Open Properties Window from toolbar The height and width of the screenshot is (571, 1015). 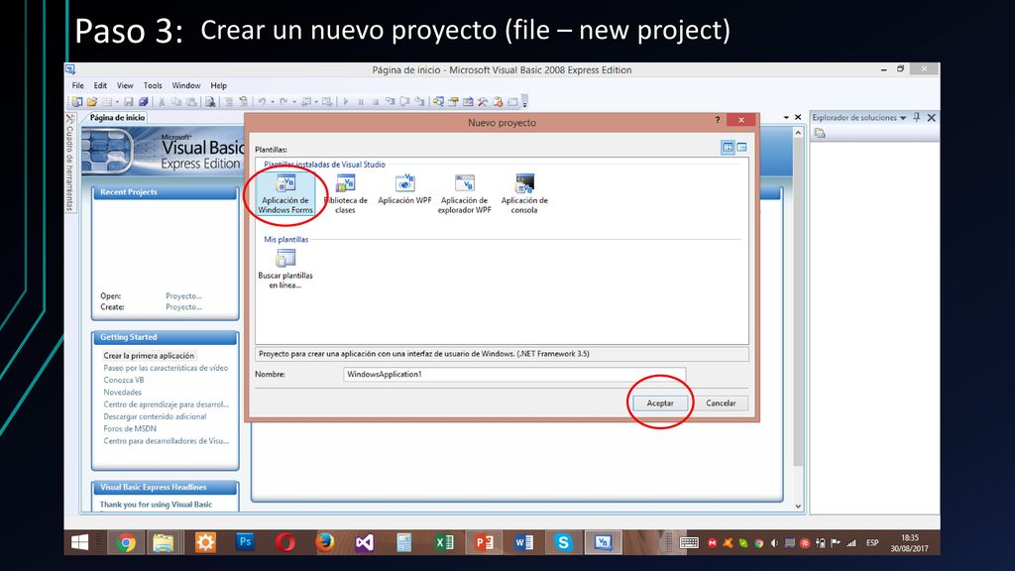(453, 102)
